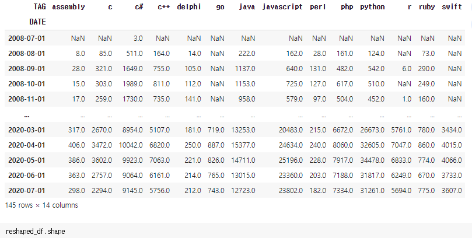Click the 6.0 value under r
This screenshot has height=238, width=472.
point(407,69)
